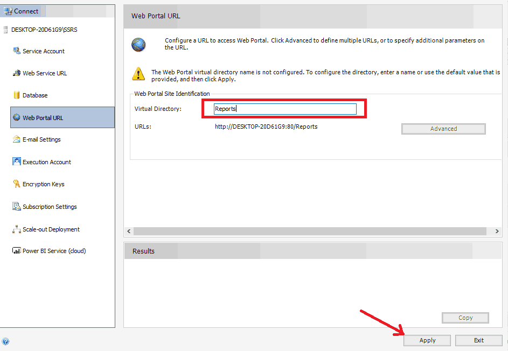Click the Execution Account icon
508x351 pixels.
[x=16, y=162]
